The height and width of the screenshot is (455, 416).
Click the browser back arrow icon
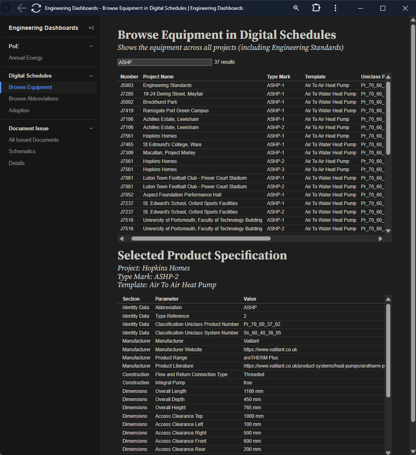click(x=22, y=8)
